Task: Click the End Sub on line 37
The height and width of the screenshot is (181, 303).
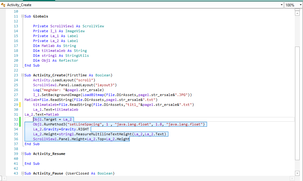Action: click(32, 144)
